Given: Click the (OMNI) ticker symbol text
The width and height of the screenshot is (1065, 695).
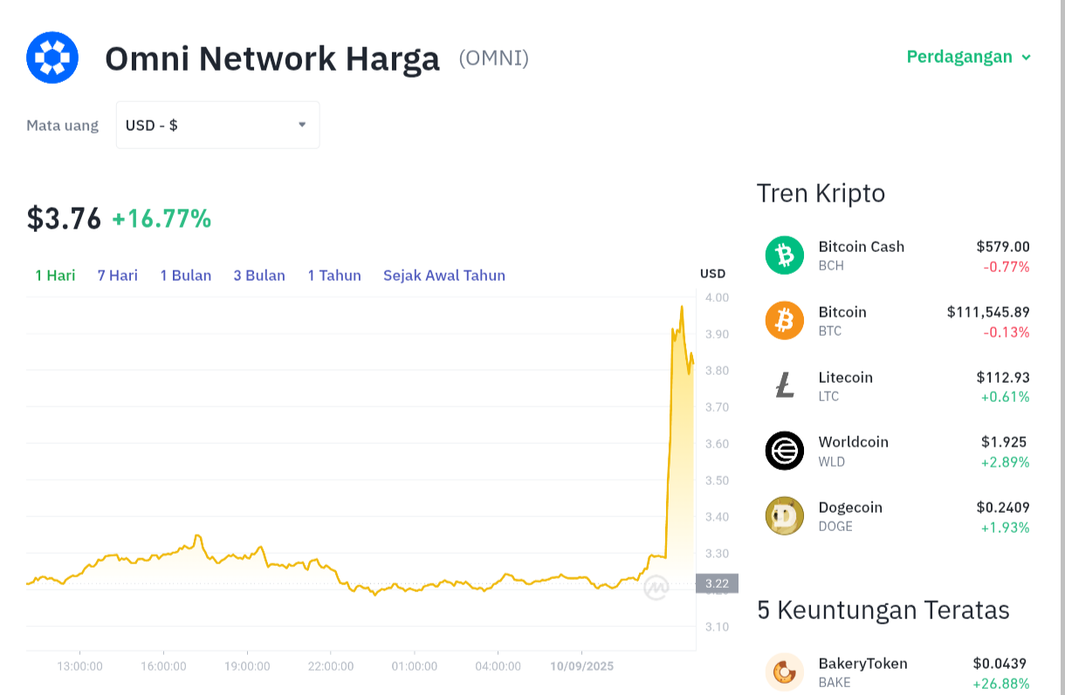Looking at the screenshot, I should click(x=494, y=58).
